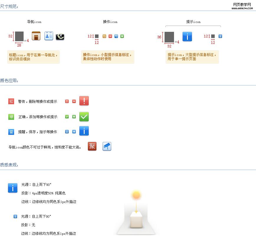Click the red 红 color swatch
This screenshot has height=248, width=256.
point(11,101)
